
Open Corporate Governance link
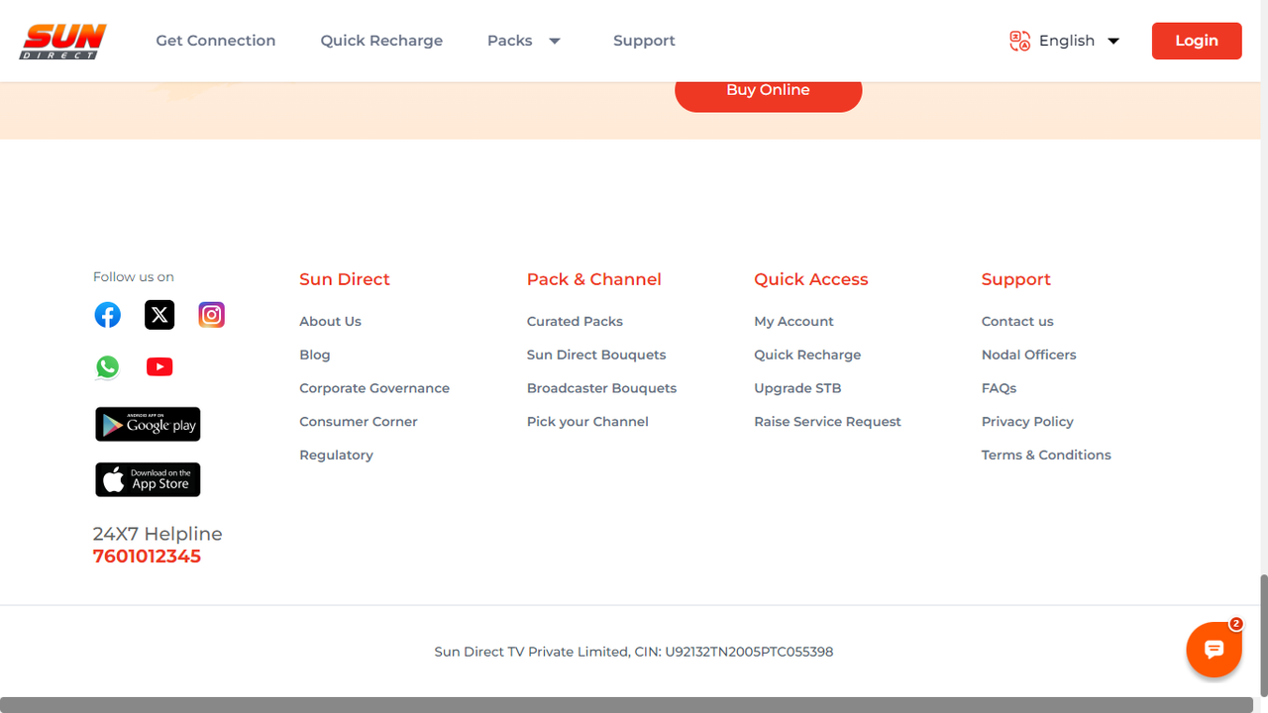[374, 388]
